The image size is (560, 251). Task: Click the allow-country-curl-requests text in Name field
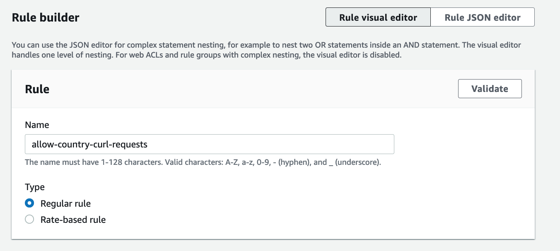tap(89, 144)
